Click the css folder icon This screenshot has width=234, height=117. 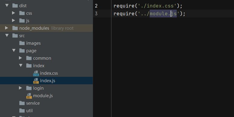click(x=22, y=13)
